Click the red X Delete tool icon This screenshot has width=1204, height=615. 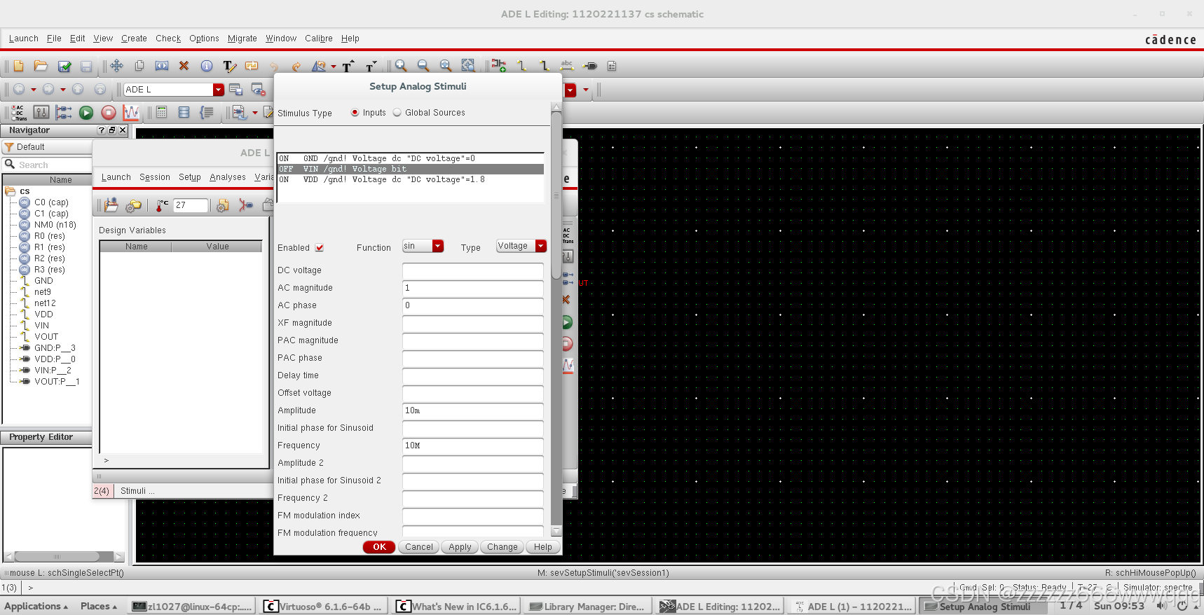pos(184,66)
